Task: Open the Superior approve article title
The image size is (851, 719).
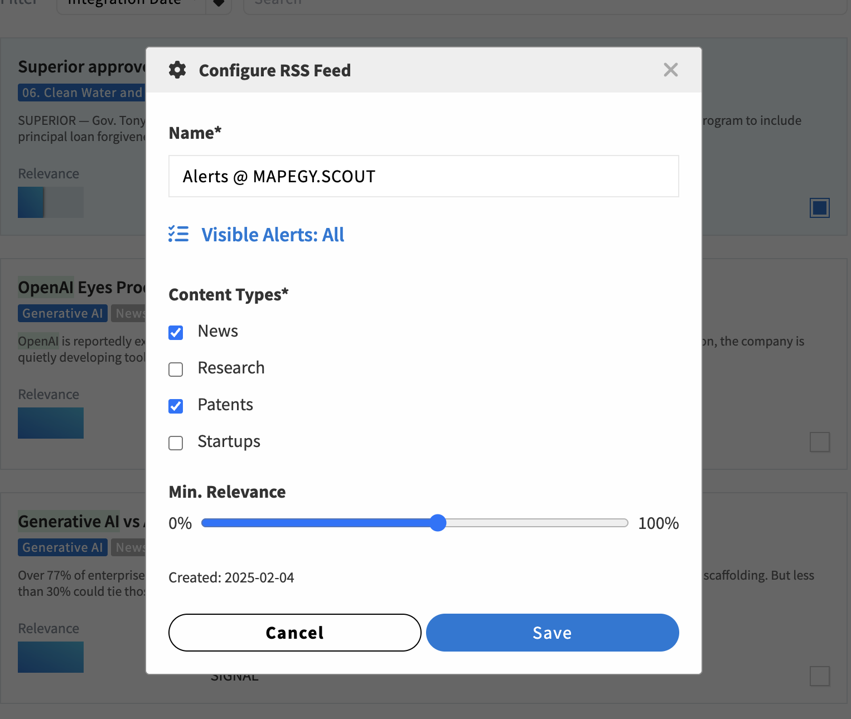Action: 82,66
